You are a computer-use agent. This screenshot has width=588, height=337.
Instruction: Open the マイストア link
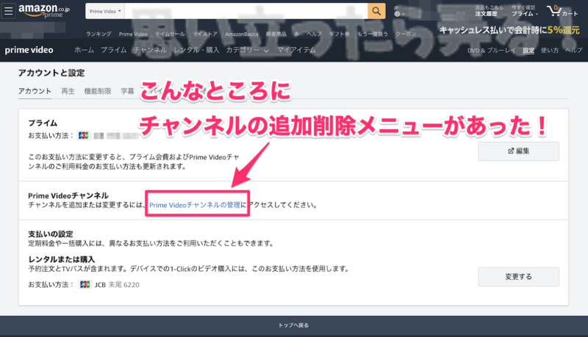(205, 34)
